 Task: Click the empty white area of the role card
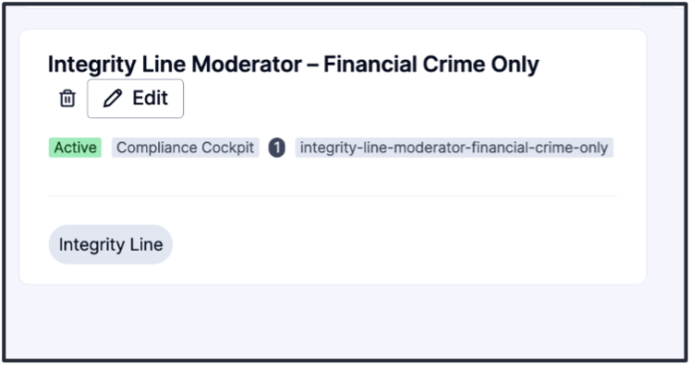point(396,242)
